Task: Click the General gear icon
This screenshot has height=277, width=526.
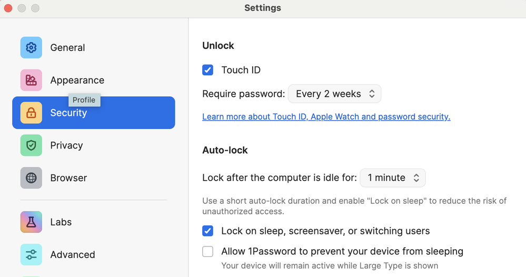Action: coord(31,47)
